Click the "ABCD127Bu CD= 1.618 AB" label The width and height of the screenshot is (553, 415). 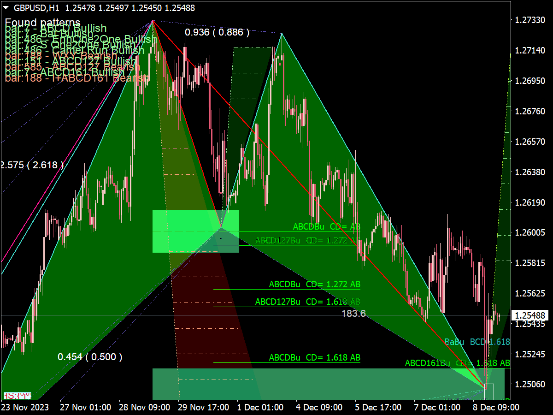coord(308,301)
